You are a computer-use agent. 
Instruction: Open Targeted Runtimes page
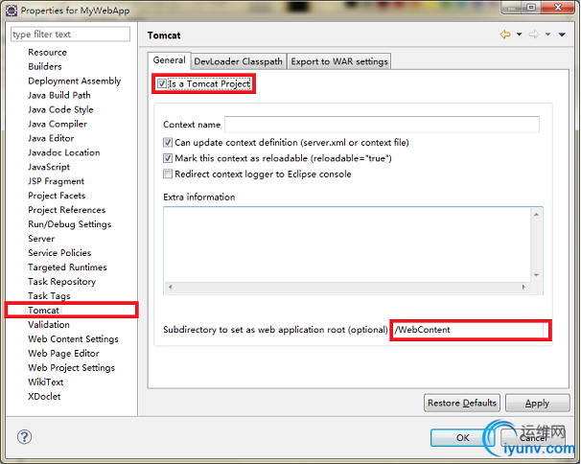pyautogui.click(x=67, y=267)
